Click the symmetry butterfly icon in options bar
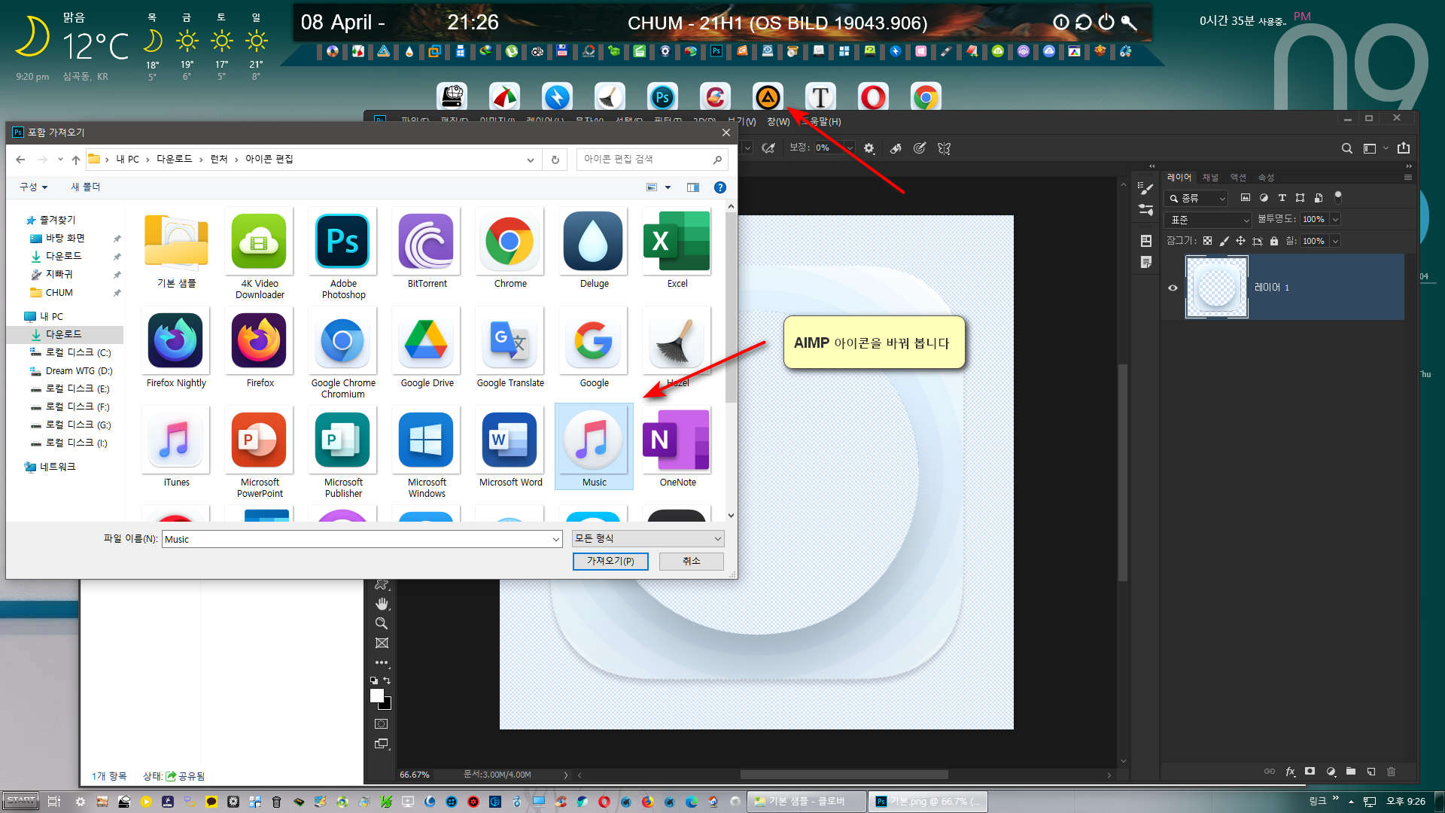The height and width of the screenshot is (813, 1445). [x=944, y=148]
